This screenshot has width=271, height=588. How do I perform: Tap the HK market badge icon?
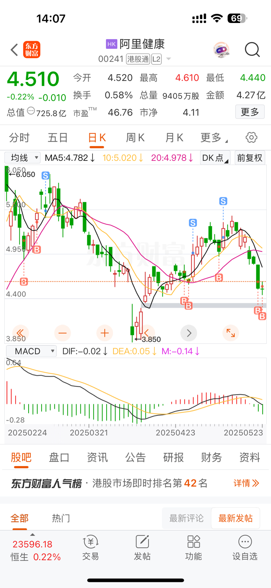[x=111, y=44]
